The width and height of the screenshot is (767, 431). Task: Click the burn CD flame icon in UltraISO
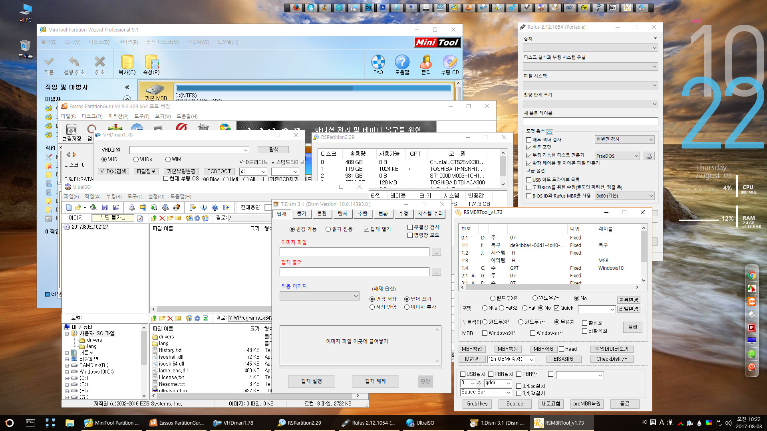[176, 208]
